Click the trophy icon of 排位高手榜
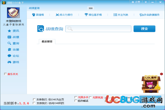Screen dimensions: 165x110 point(86,15)
